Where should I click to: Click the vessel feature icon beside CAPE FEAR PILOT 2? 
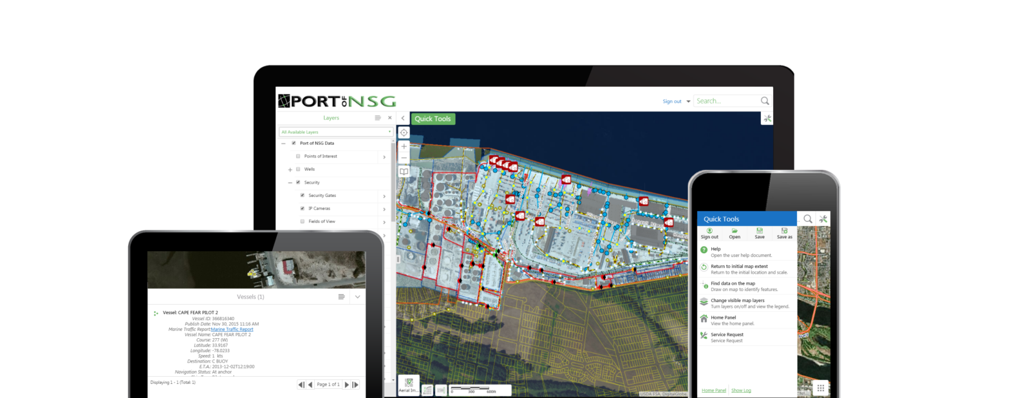(x=156, y=314)
